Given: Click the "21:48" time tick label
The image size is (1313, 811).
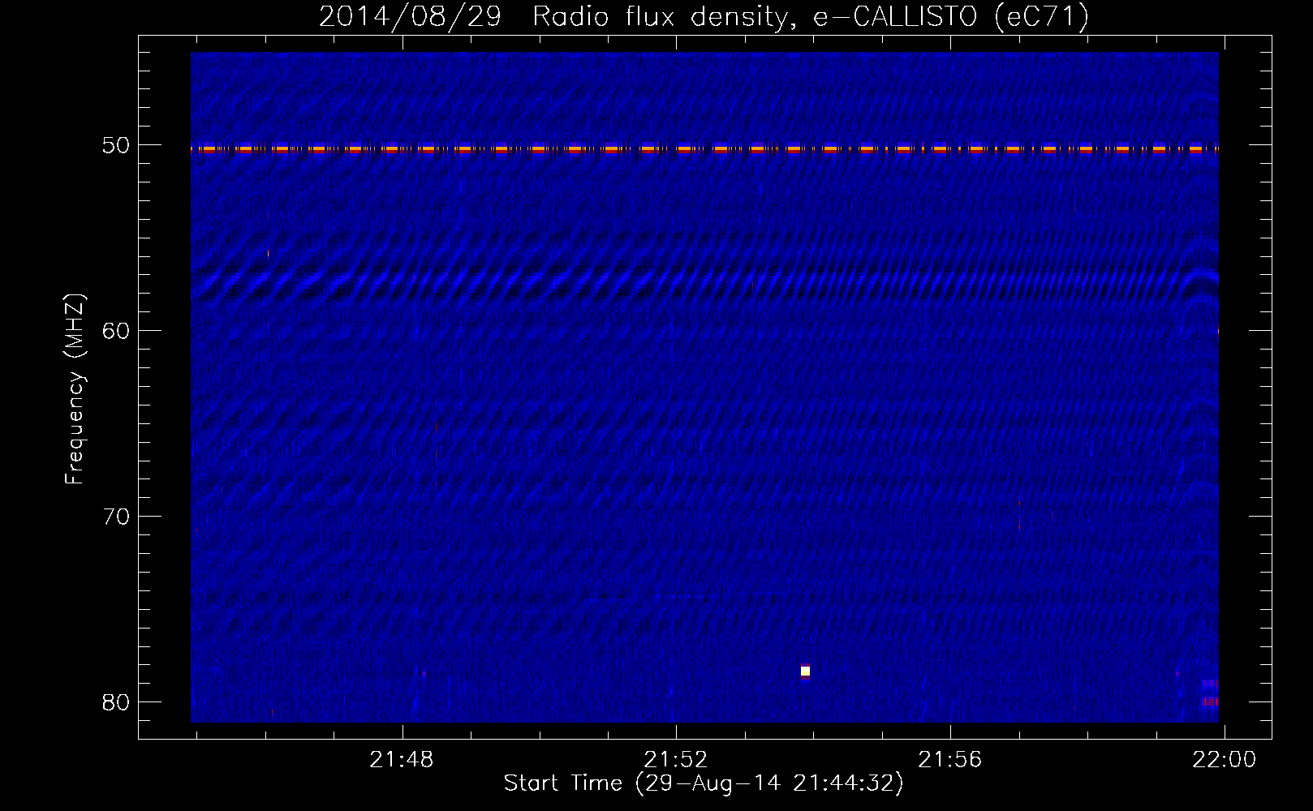Looking at the screenshot, I should pyautogui.click(x=402, y=760).
